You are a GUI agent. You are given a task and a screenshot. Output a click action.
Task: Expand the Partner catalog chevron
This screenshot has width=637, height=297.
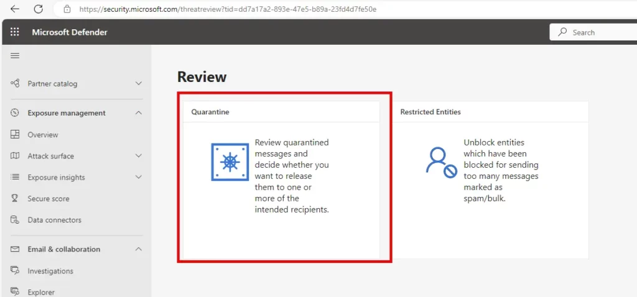tap(139, 84)
